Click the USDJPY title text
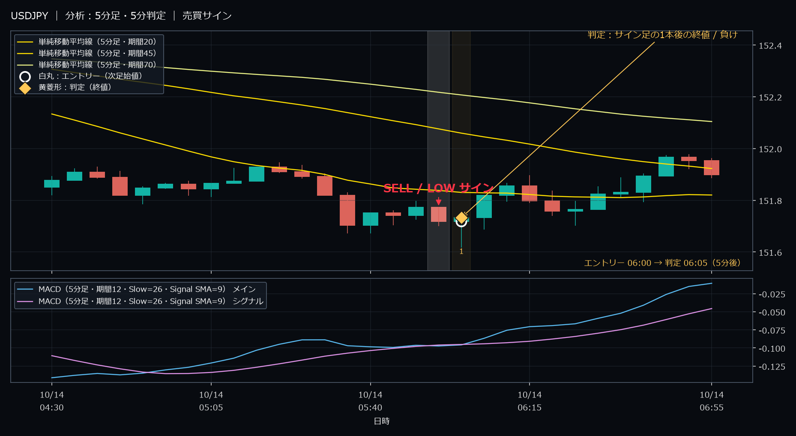 pos(30,16)
